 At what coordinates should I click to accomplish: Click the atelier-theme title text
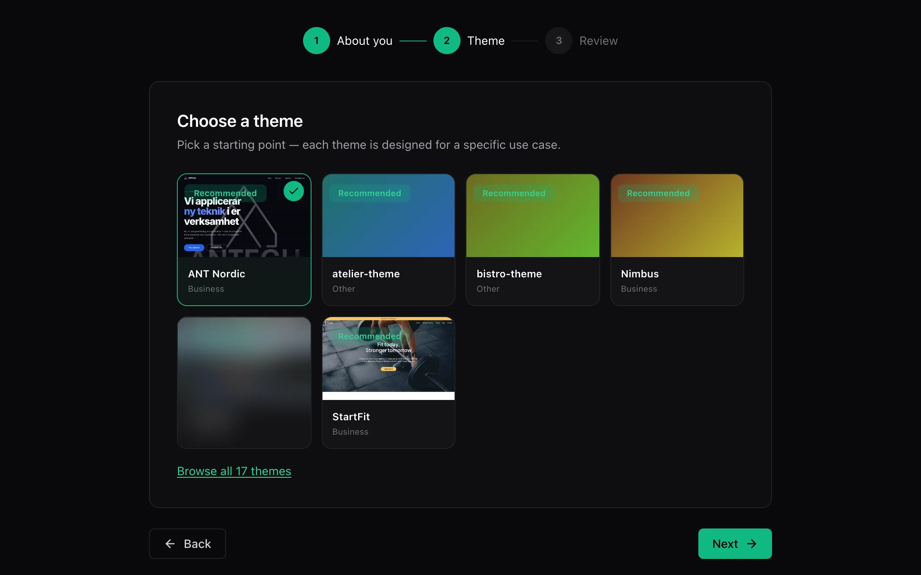pos(366,274)
